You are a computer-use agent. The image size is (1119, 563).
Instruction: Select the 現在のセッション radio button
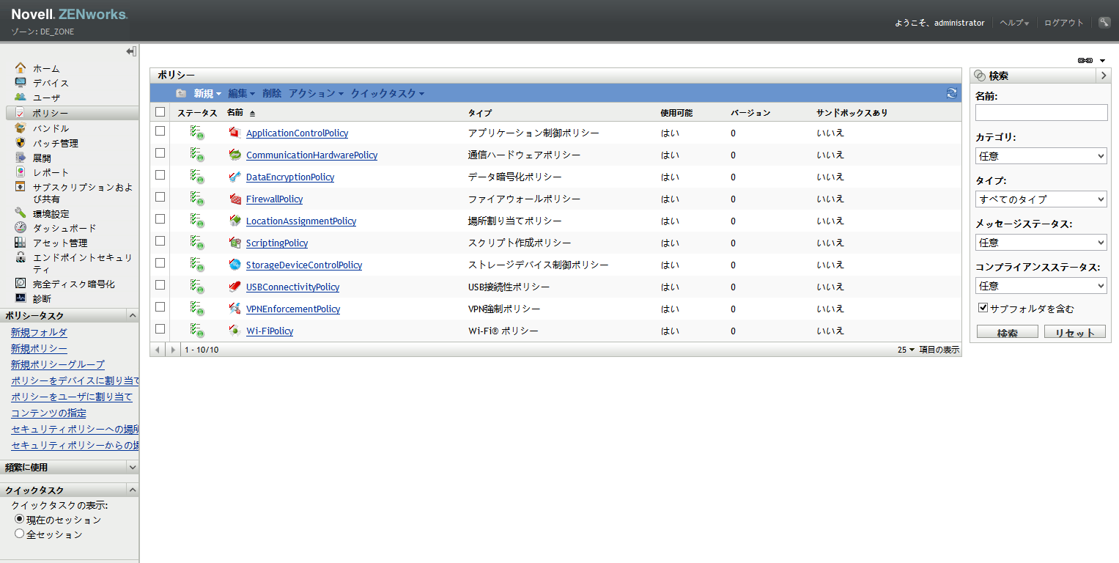tap(20, 519)
